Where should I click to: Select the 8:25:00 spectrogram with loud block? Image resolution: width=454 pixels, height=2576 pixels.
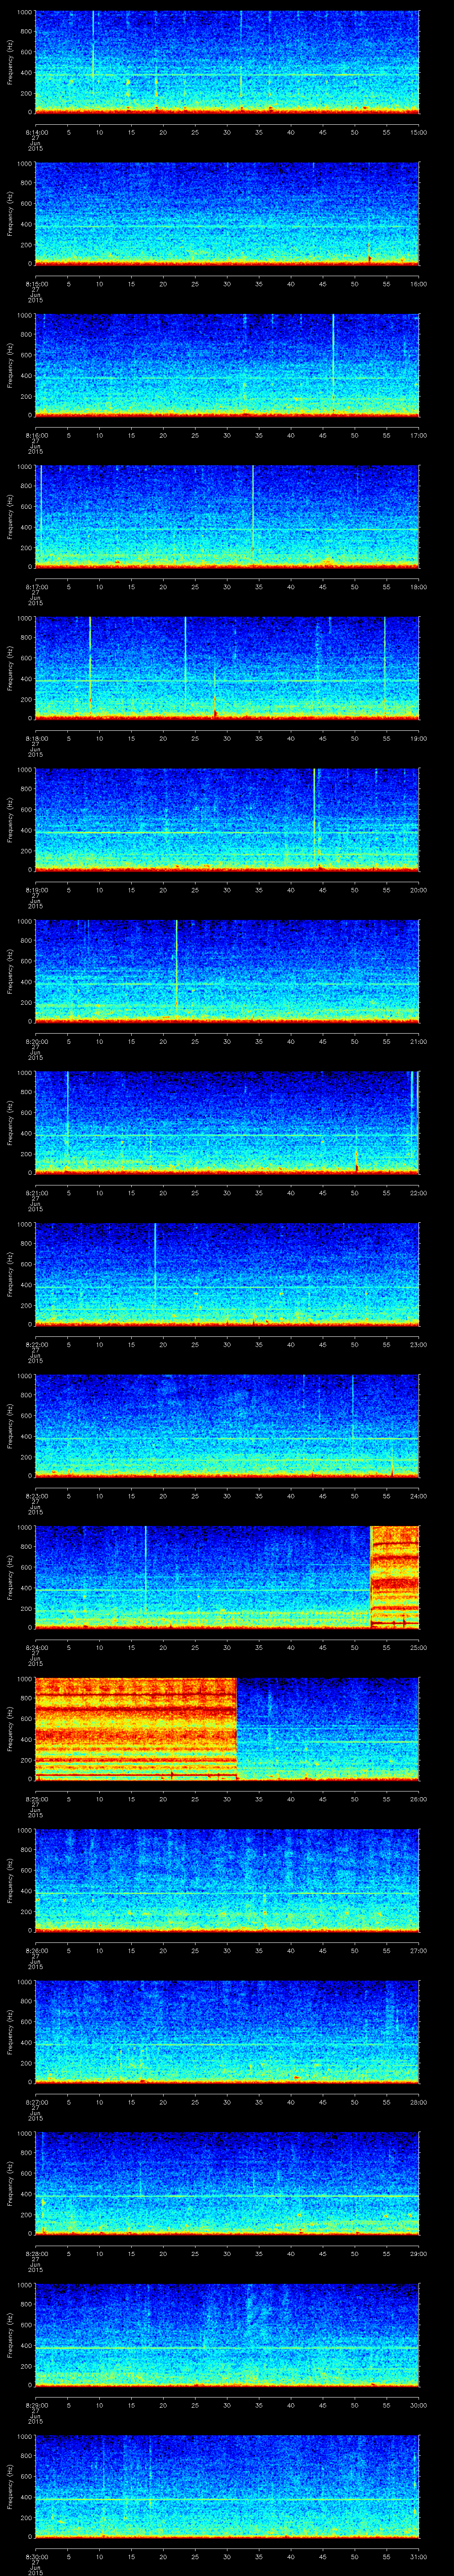point(227,1728)
